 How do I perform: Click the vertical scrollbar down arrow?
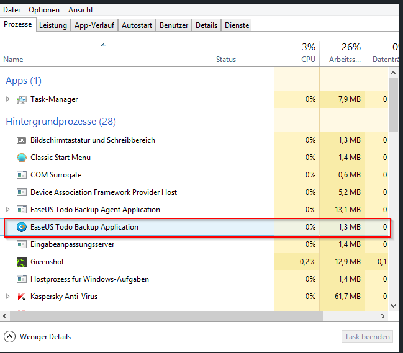(x=393, y=305)
